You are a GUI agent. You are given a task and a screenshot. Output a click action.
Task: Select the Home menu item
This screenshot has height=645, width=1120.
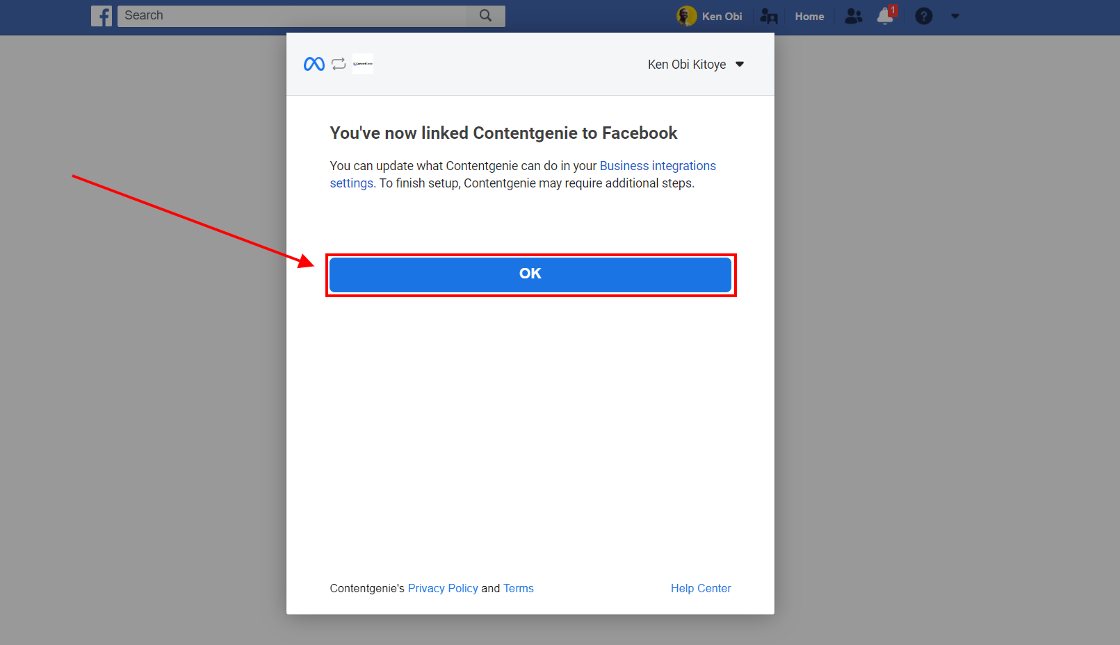(x=809, y=16)
